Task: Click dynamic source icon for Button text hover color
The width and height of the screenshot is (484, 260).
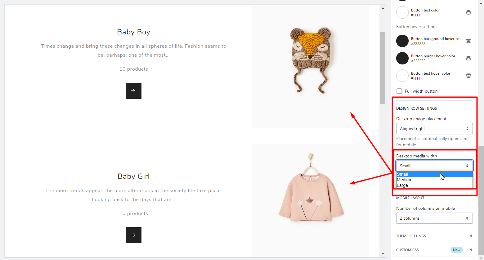Action: click(x=468, y=76)
